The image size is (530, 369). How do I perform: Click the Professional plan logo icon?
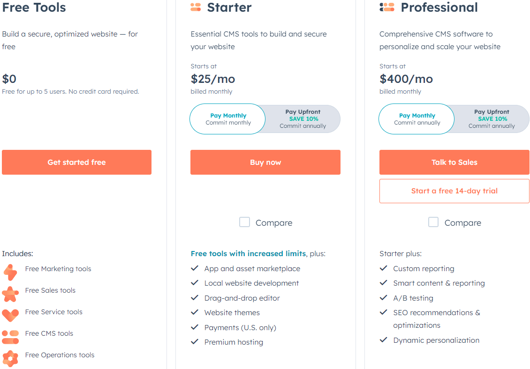[x=387, y=7]
